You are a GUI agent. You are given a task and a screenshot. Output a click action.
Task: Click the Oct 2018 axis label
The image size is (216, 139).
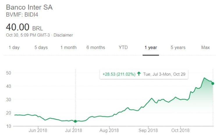(180, 130)
